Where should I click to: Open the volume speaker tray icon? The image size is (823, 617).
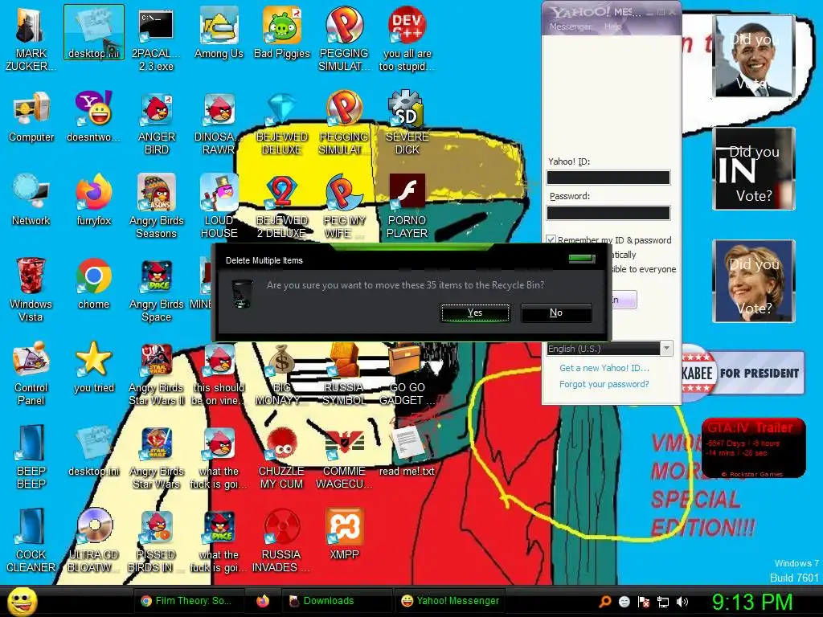[x=682, y=602]
